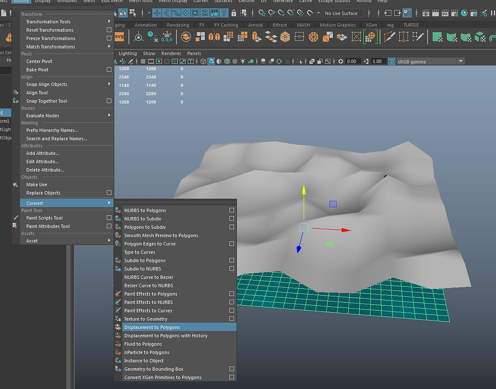Click the SVG shelf icon
496x389 pixels.
tap(119, 36)
